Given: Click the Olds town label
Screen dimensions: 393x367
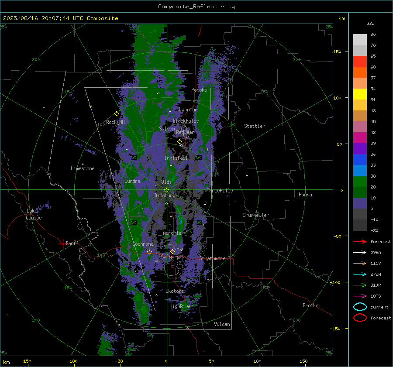Looking at the screenshot, I should 166,182.
